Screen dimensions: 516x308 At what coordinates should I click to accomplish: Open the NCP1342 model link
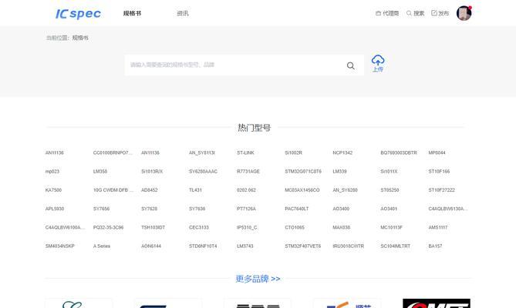click(x=342, y=152)
